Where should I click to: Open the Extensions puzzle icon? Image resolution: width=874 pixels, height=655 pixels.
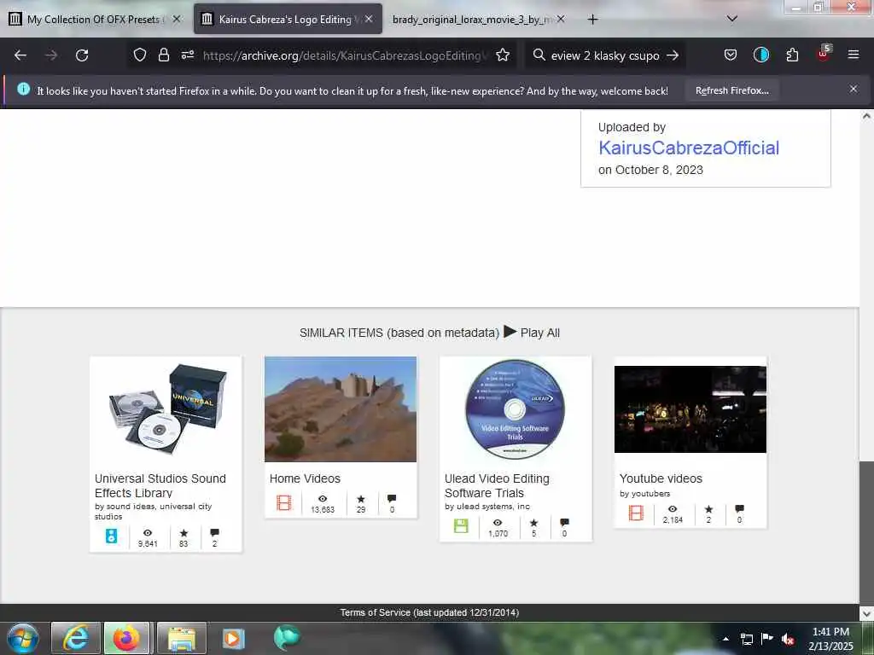[792, 55]
